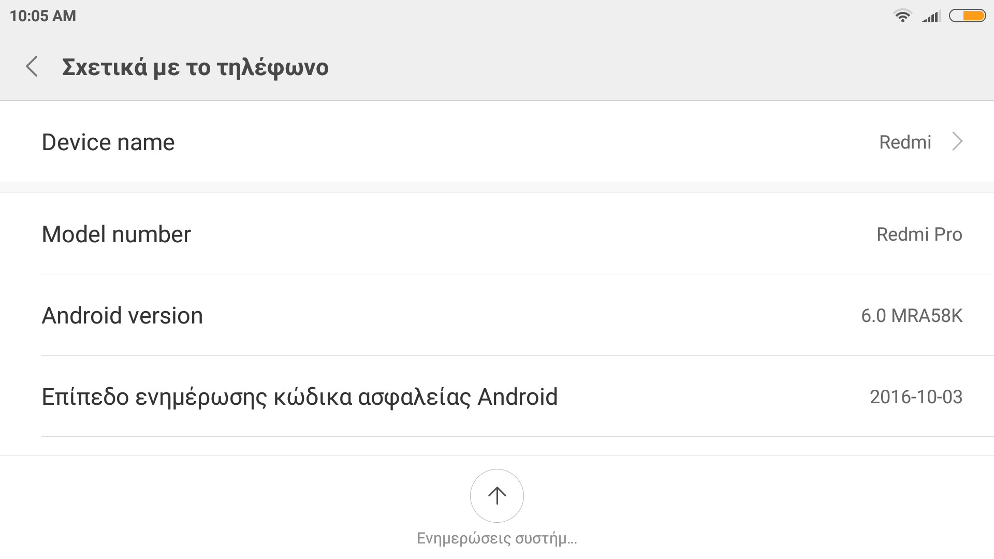Tap the 'Android version' label

(x=122, y=316)
